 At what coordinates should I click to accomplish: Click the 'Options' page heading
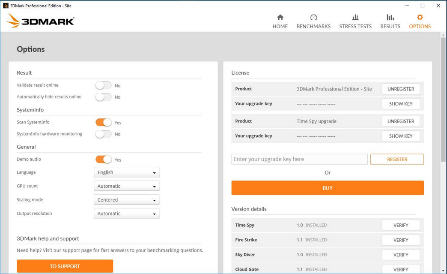31,49
